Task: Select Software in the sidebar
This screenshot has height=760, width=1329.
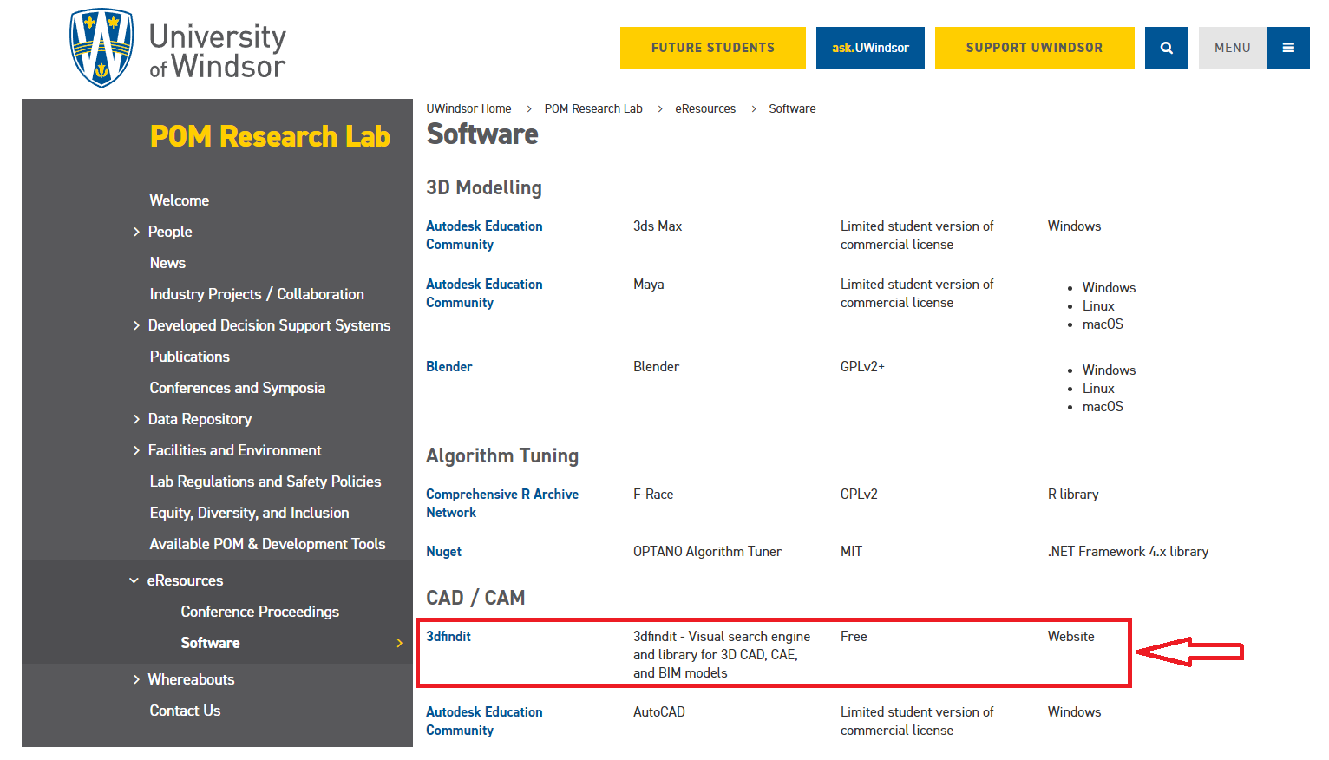Action: click(x=210, y=643)
